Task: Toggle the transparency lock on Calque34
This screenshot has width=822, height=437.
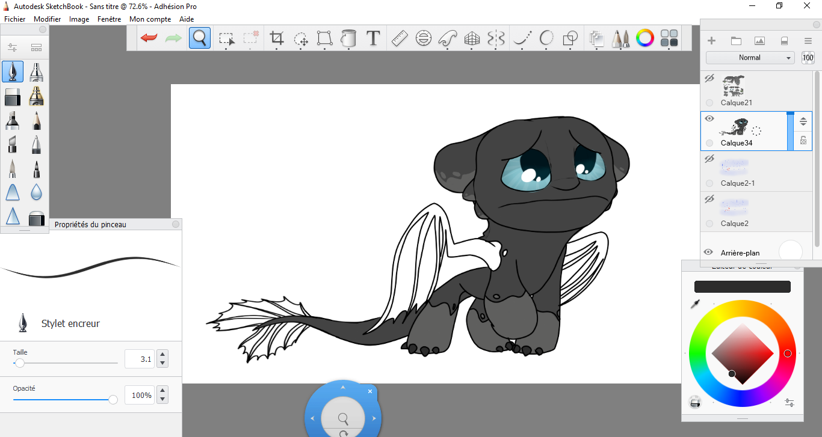Action: pyautogui.click(x=803, y=140)
